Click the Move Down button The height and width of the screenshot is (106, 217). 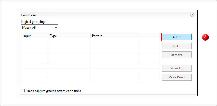177,77
